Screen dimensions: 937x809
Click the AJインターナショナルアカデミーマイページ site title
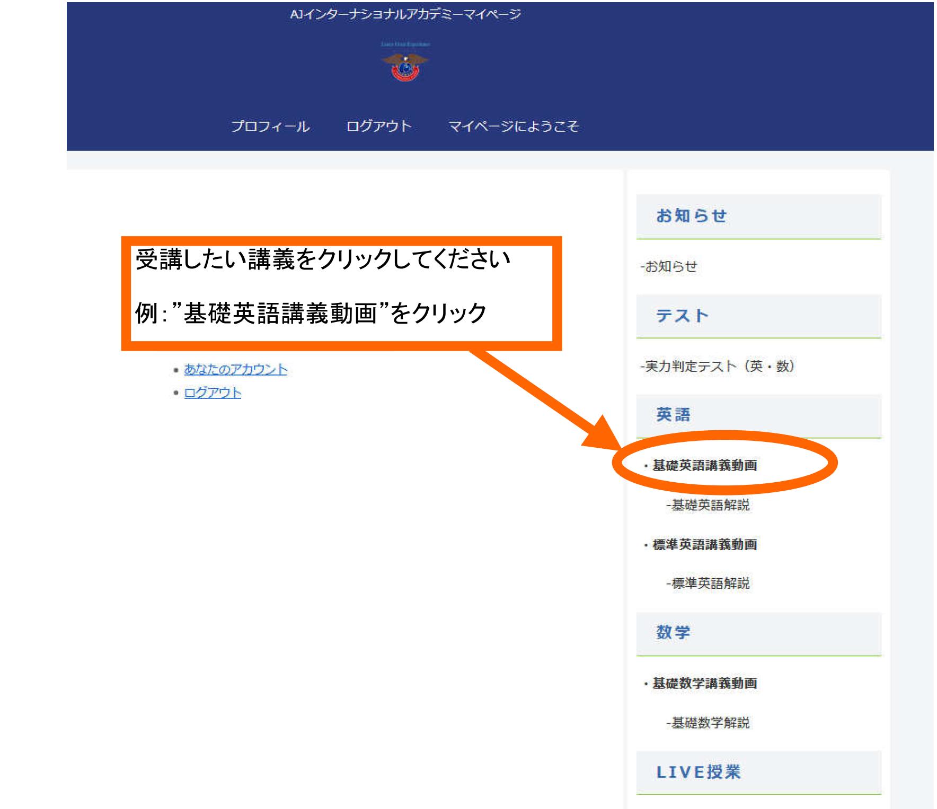(405, 15)
